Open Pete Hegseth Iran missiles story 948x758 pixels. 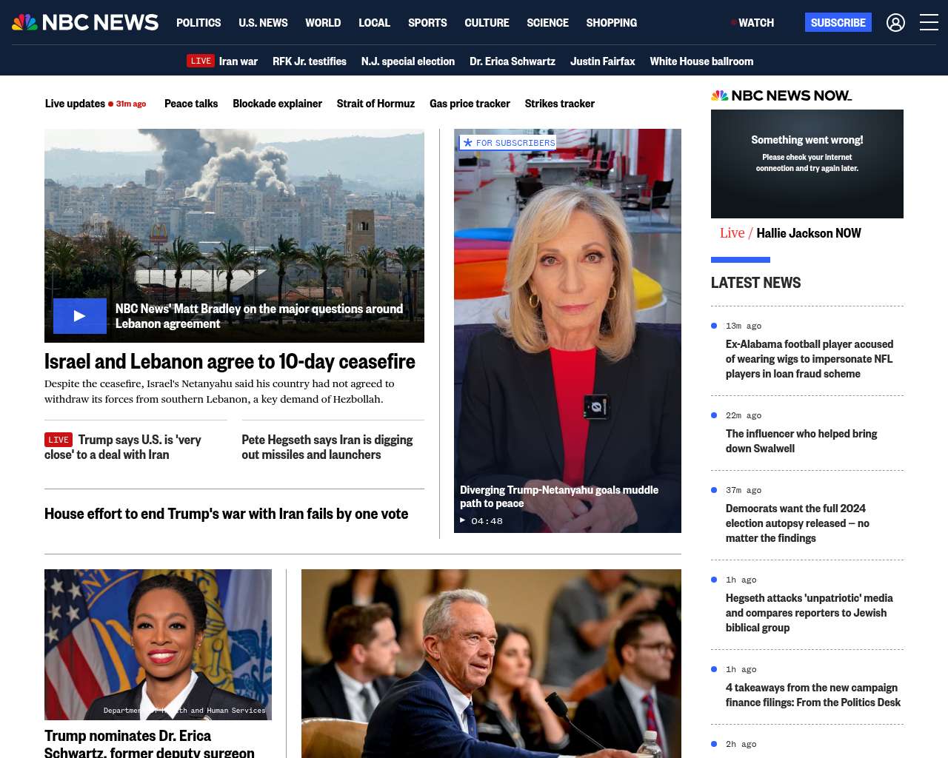click(327, 447)
